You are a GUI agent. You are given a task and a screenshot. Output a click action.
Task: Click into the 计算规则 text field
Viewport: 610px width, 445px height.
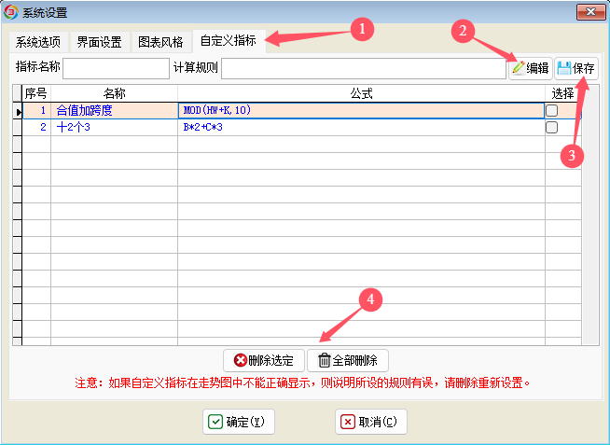pyautogui.click(x=363, y=68)
